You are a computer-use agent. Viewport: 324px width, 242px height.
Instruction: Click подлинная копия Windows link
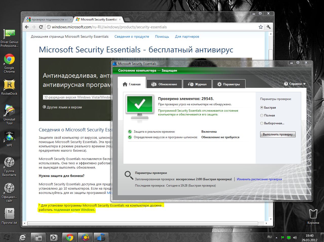tap(74, 210)
